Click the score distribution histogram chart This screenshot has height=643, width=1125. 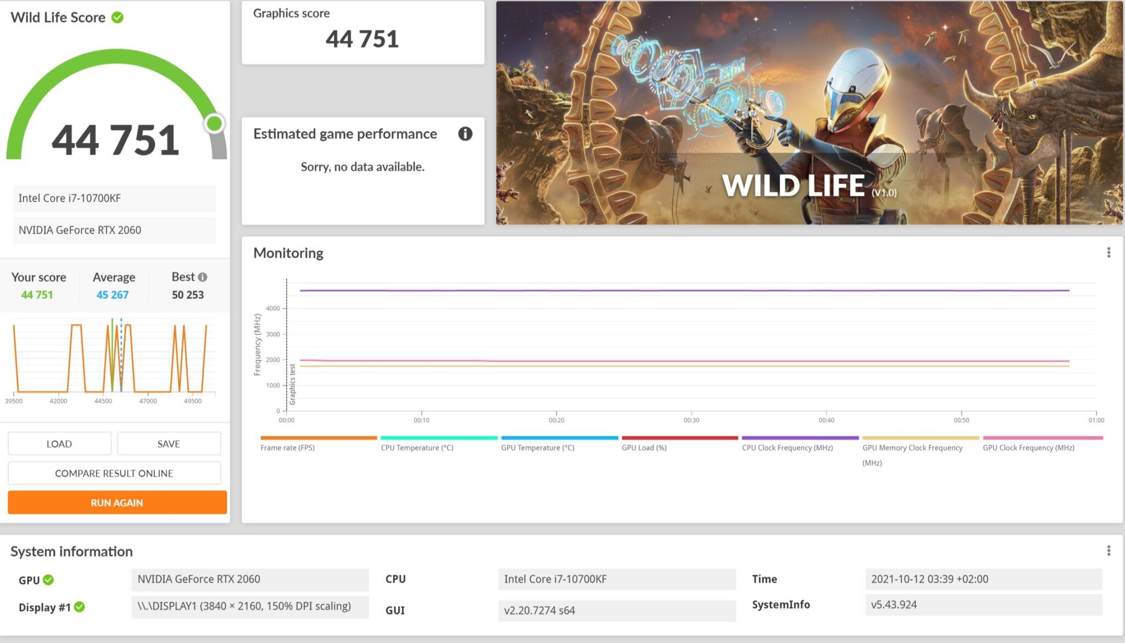tap(114, 360)
